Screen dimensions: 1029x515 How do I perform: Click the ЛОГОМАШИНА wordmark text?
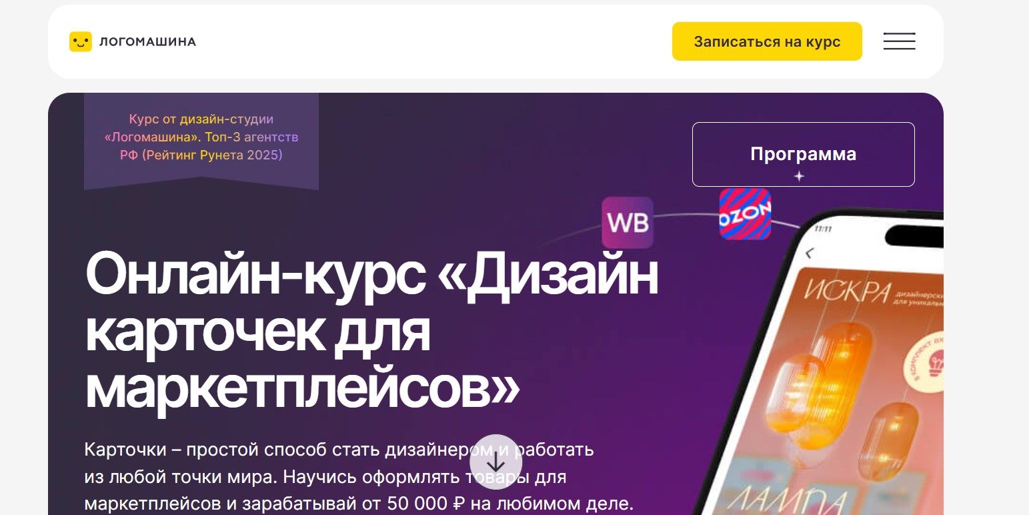147,42
